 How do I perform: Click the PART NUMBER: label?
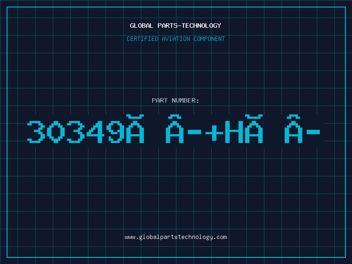point(176,100)
